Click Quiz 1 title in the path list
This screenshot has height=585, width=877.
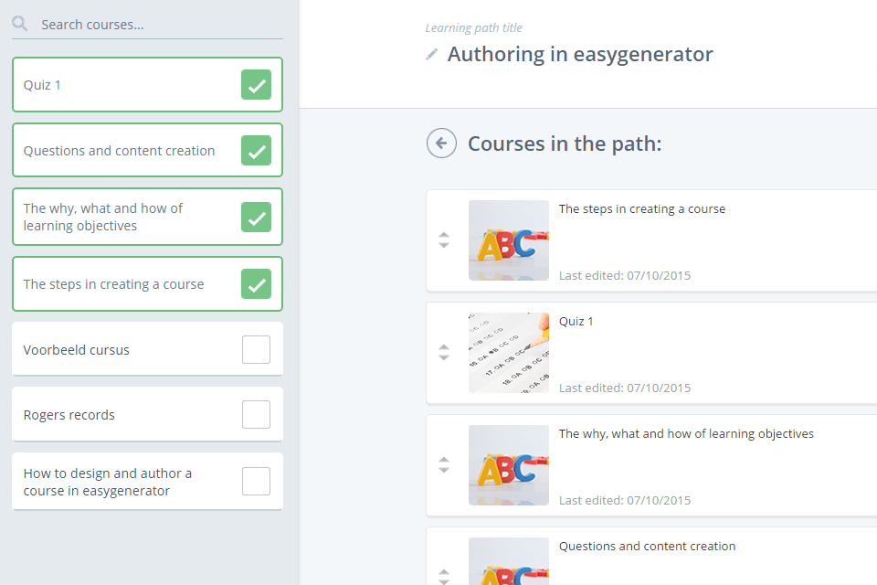(x=576, y=322)
